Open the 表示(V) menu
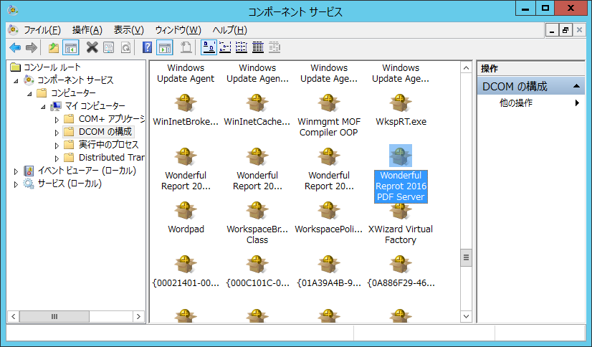 pyautogui.click(x=129, y=30)
